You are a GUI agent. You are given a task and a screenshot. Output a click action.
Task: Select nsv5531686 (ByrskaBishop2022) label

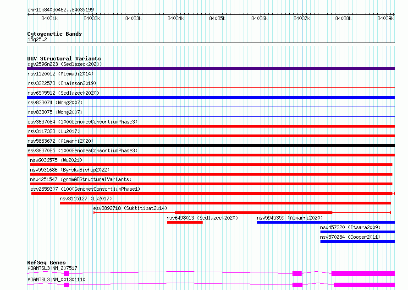pos(70,170)
